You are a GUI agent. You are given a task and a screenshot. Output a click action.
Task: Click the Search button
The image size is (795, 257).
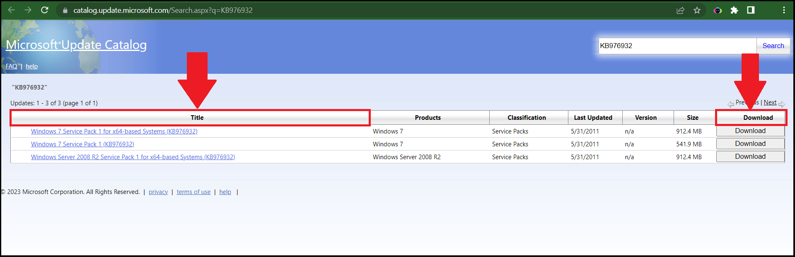pyautogui.click(x=773, y=46)
